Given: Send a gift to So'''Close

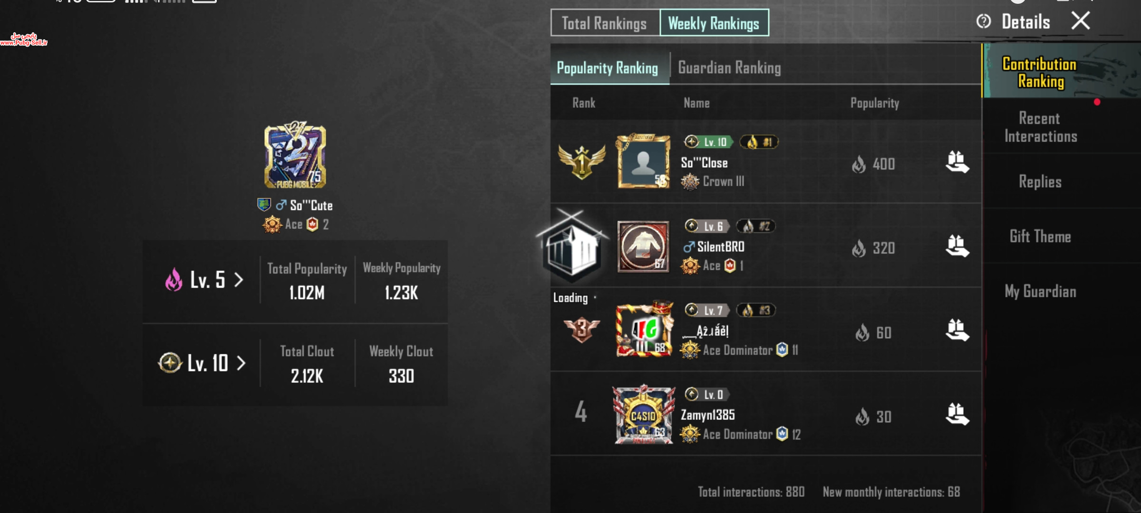Looking at the screenshot, I should 957,163.
